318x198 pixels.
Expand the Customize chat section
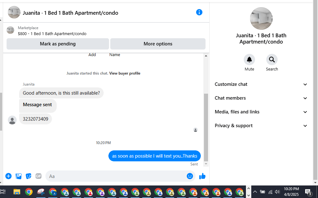pos(261,84)
